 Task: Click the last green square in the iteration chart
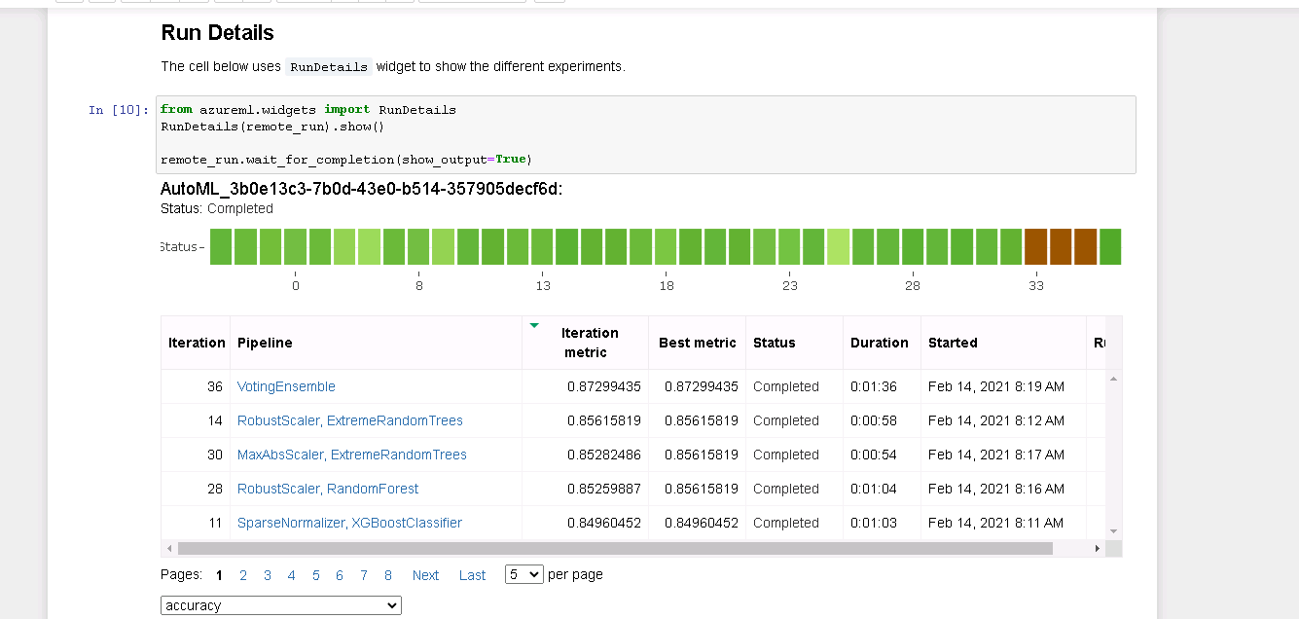[1110, 246]
